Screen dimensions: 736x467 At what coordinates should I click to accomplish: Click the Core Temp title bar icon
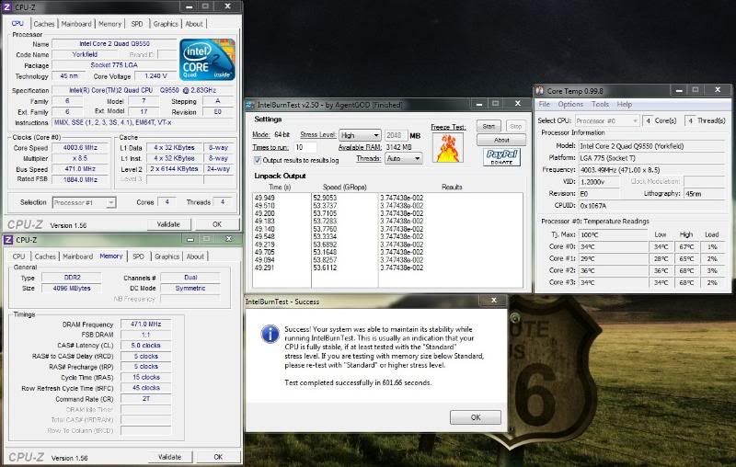(540, 90)
